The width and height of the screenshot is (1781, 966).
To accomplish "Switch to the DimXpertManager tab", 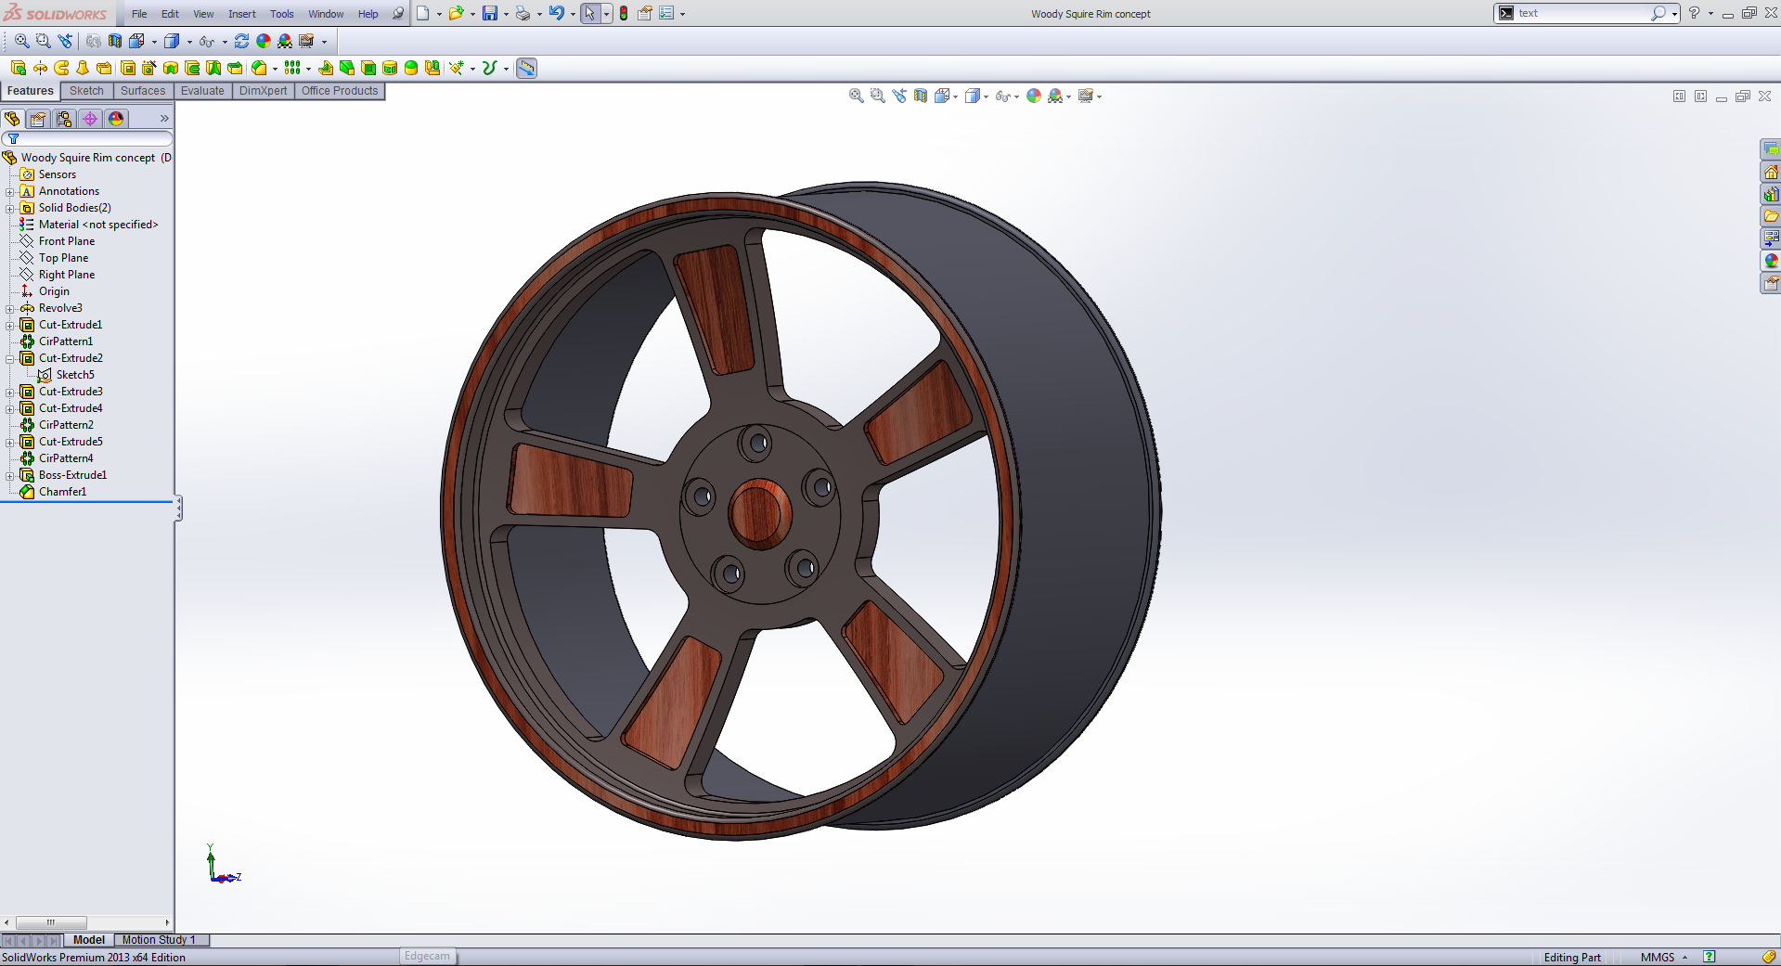I will point(90,119).
